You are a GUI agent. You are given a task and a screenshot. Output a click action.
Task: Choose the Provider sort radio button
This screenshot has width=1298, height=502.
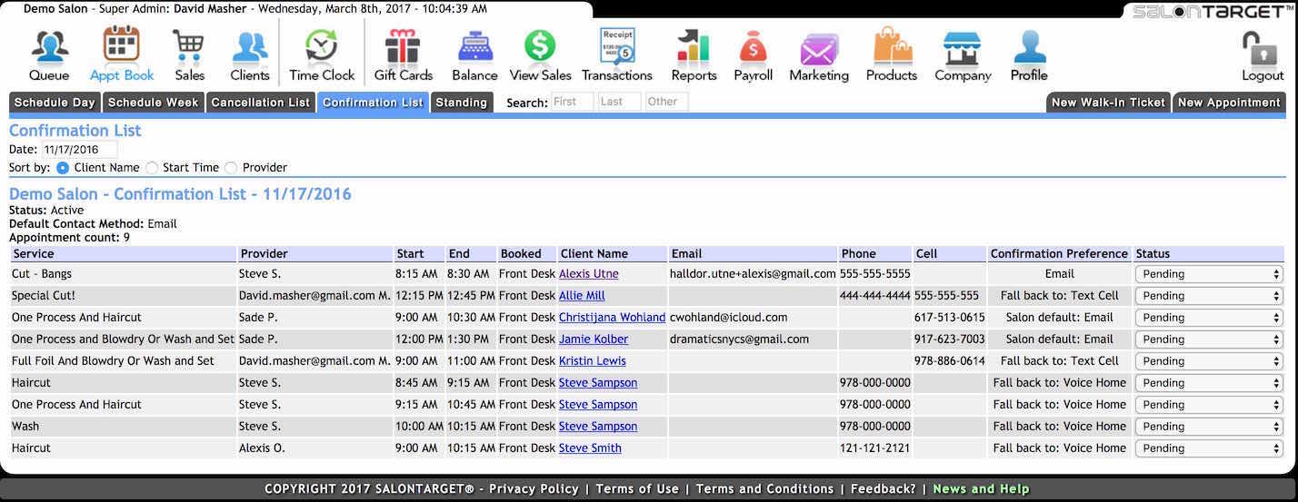[x=231, y=168]
